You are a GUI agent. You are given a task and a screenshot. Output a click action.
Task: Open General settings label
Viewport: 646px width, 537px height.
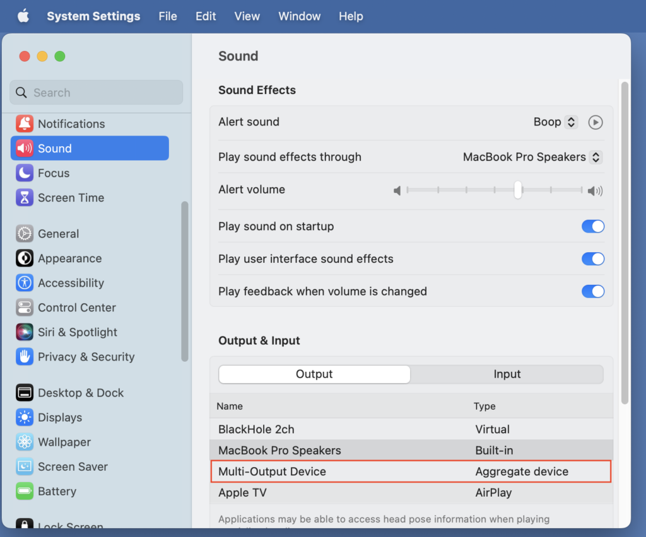[58, 234]
